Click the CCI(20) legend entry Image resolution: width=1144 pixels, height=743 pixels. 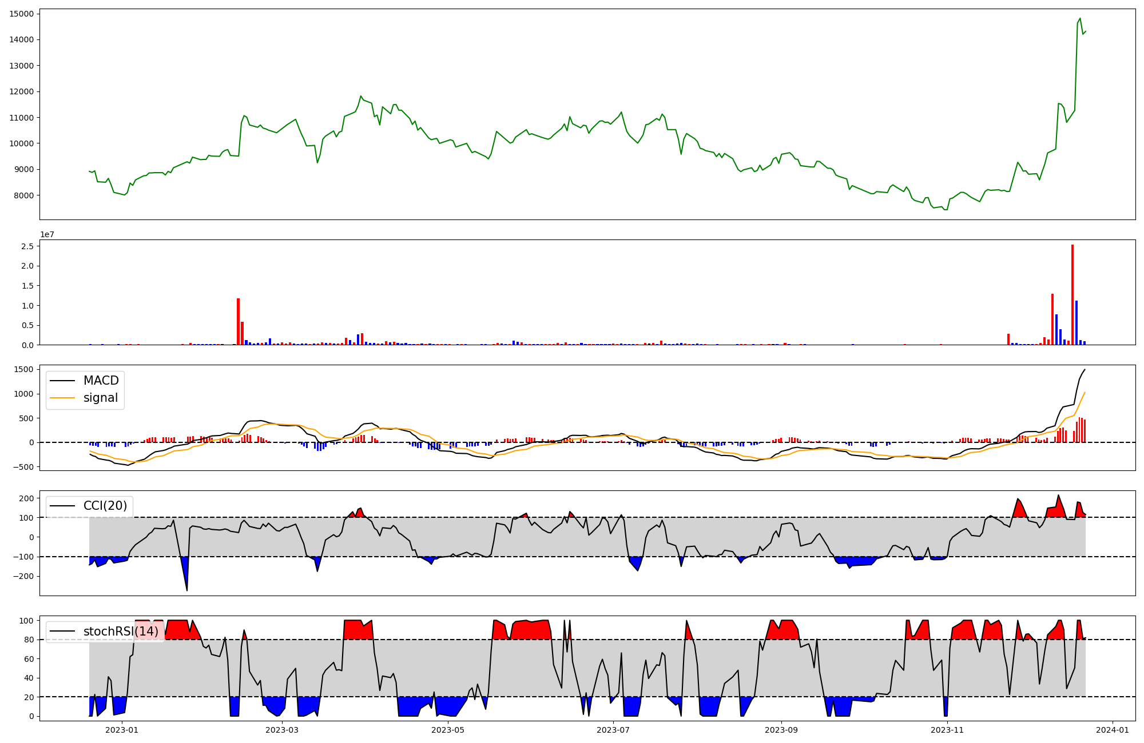coord(105,506)
